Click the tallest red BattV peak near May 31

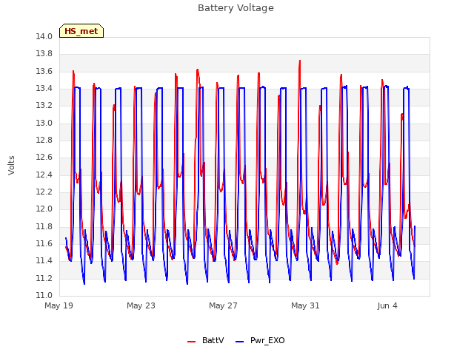[299, 61]
